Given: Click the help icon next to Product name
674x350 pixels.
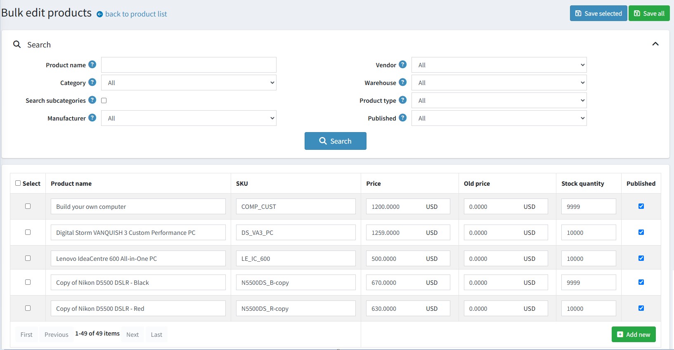Looking at the screenshot, I should coord(92,64).
